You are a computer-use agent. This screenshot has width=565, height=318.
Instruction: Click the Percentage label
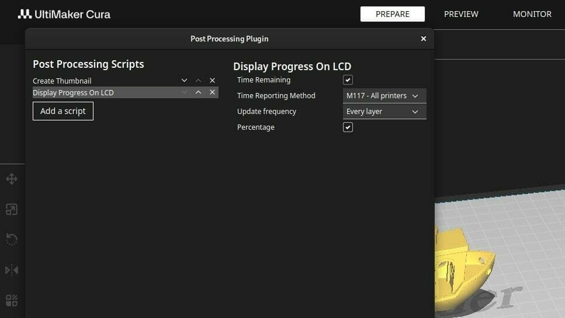(256, 127)
